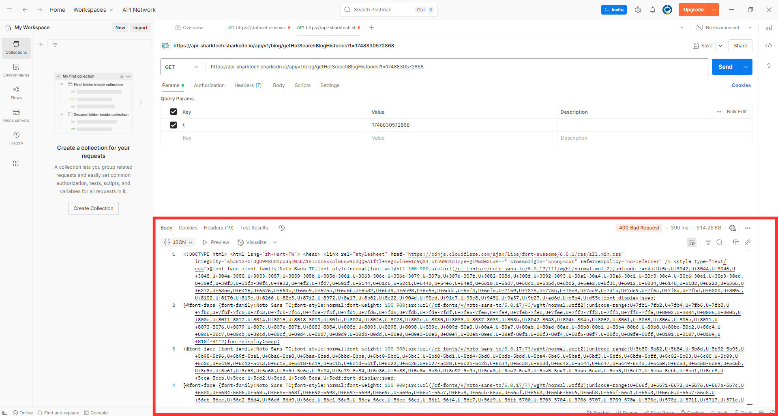Open the History sidebar panel
The image size is (778, 416).
(16, 138)
